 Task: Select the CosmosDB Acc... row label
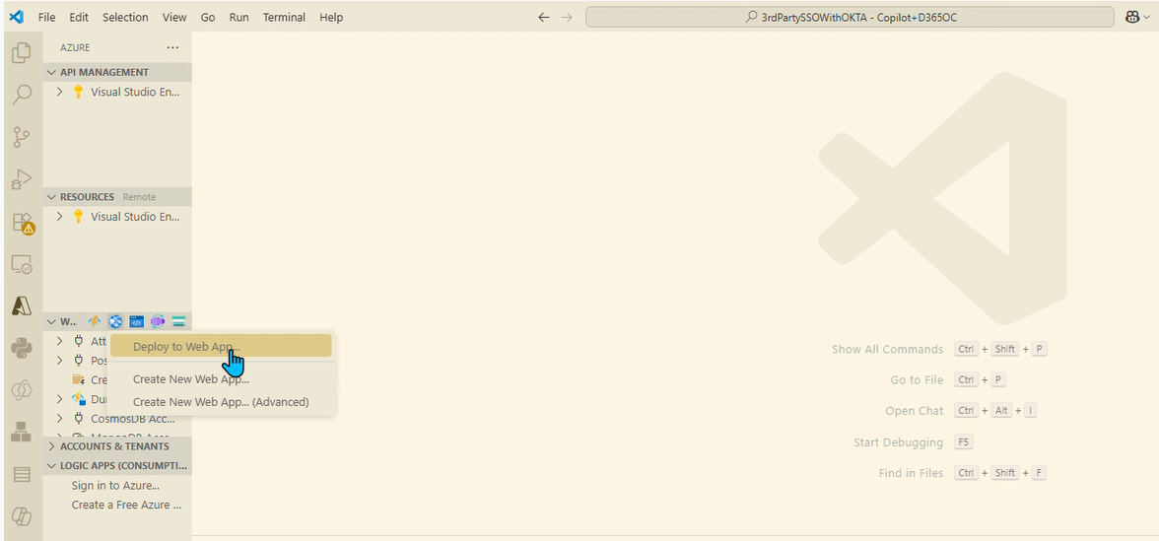(132, 418)
